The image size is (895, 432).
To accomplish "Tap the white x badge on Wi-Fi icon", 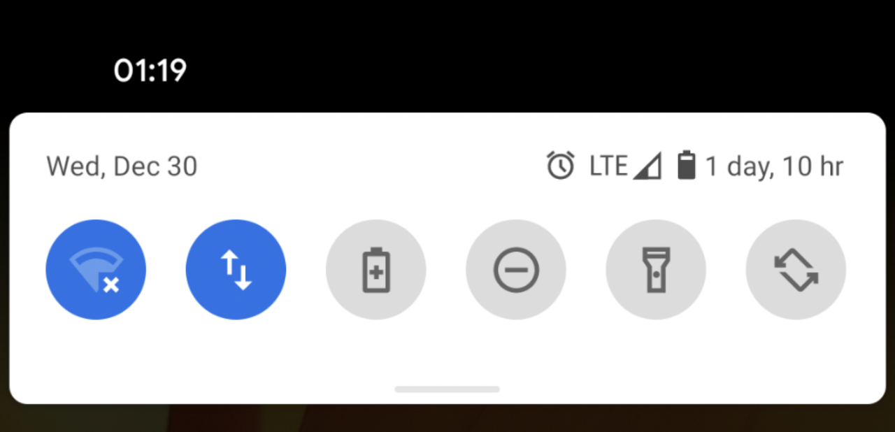I will click(110, 285).
